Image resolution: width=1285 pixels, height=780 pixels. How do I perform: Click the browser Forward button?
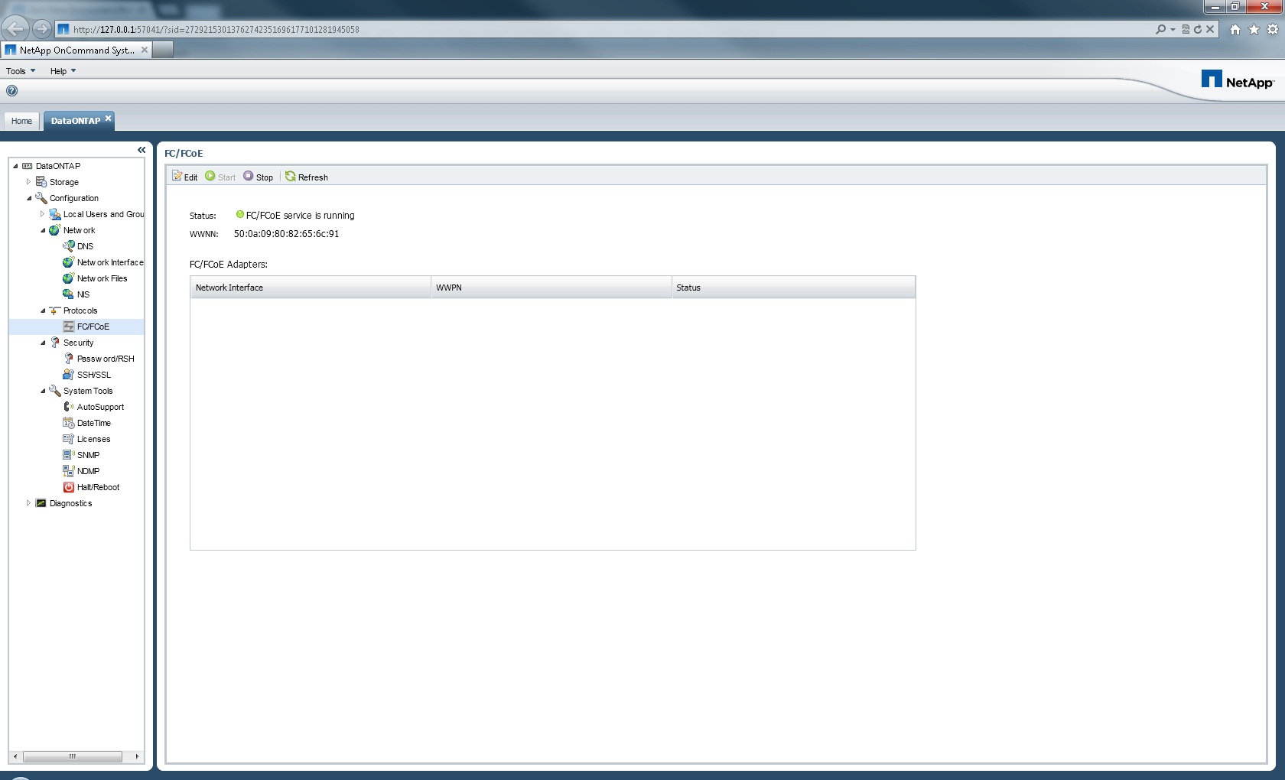[42, 29]
